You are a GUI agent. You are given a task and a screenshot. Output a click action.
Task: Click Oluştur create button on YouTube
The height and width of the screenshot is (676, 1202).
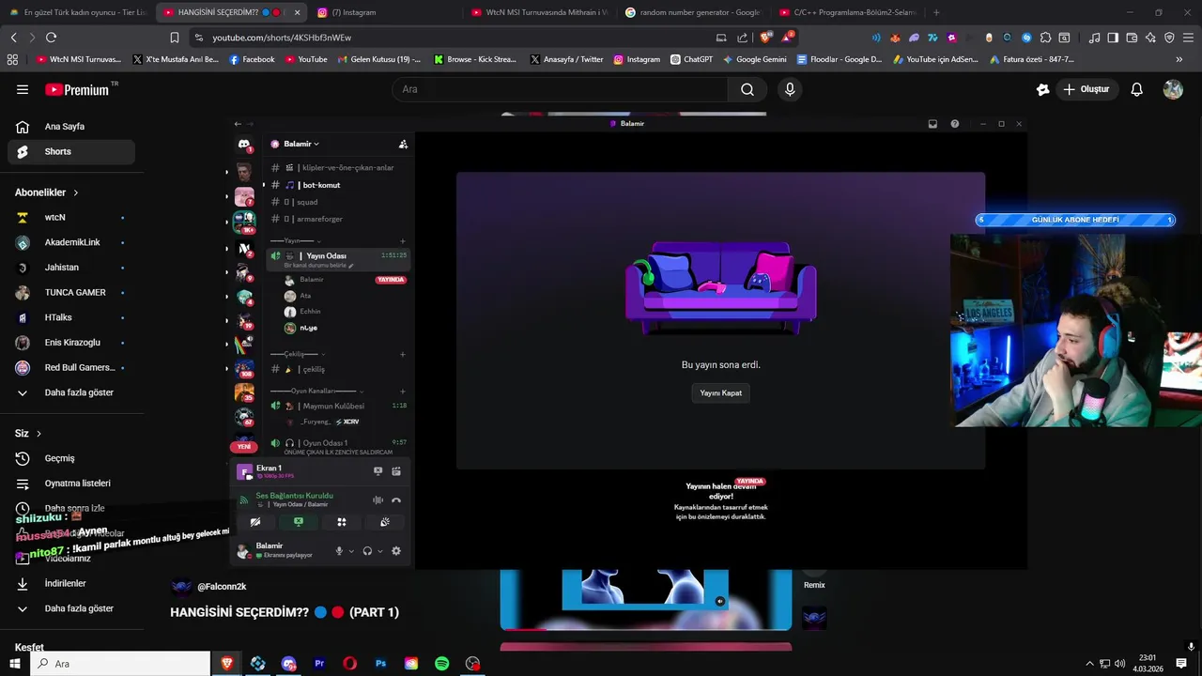click(1086, 89)
